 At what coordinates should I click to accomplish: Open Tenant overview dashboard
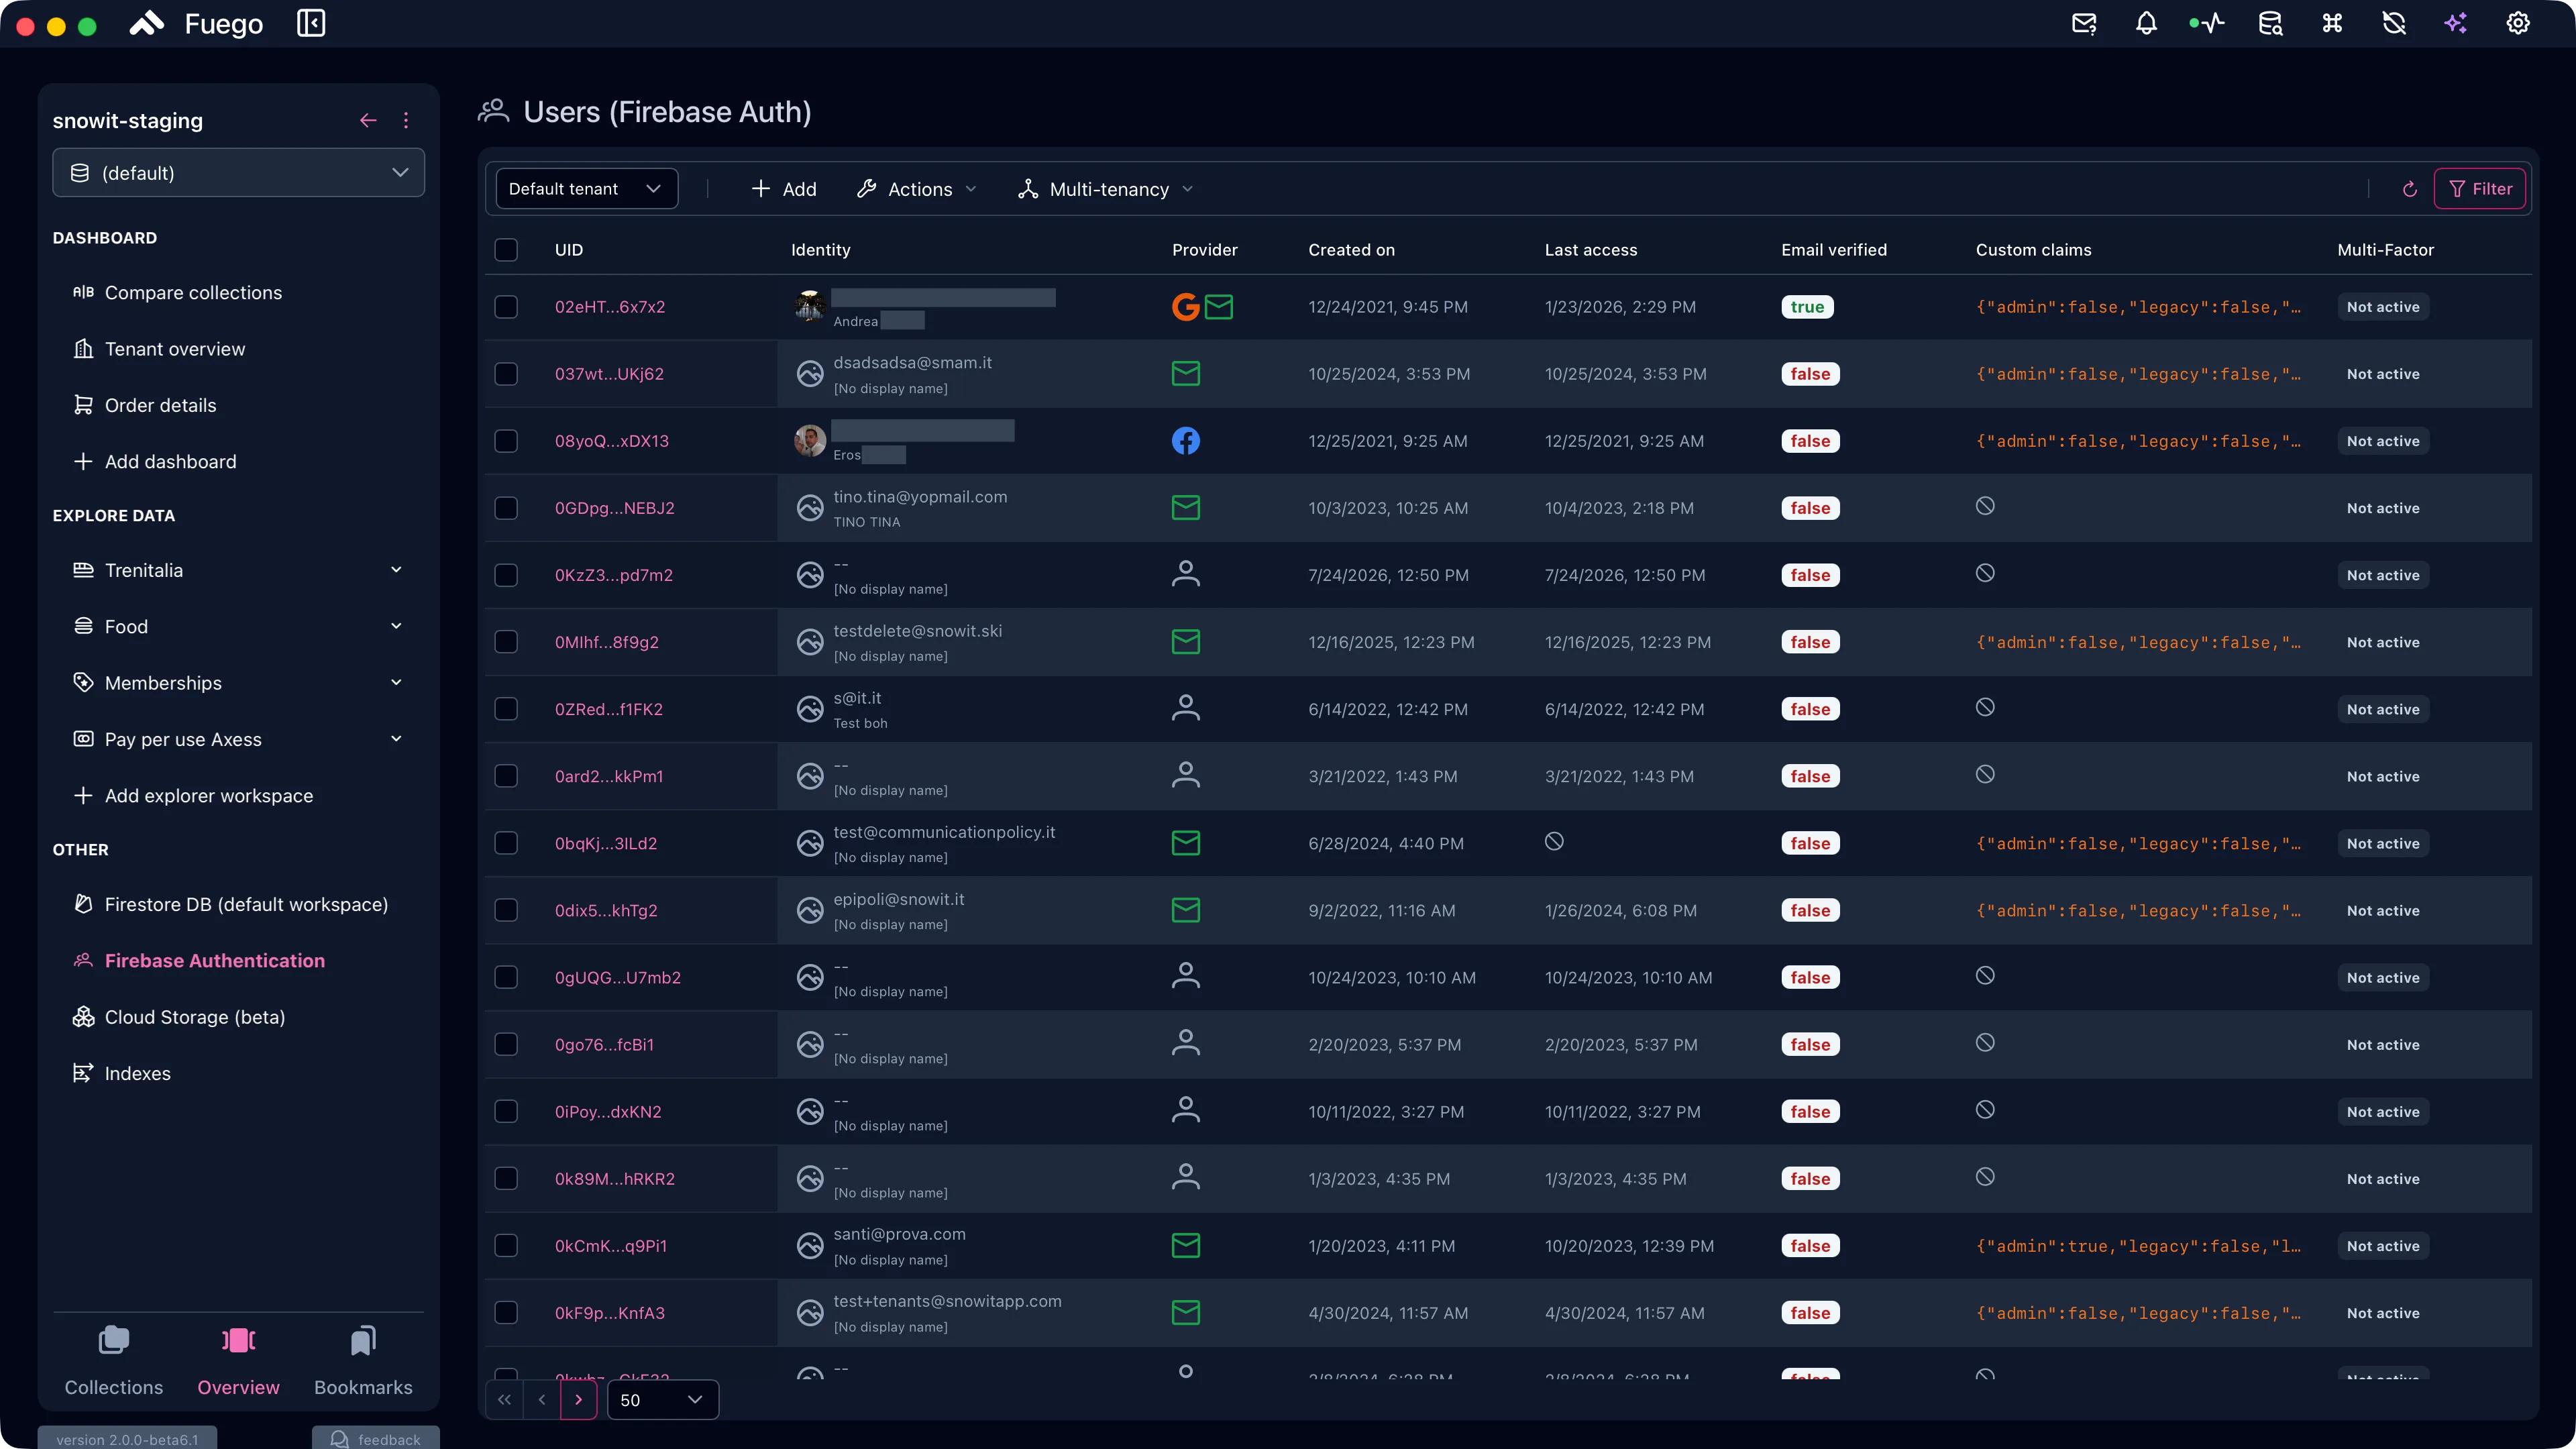pyautogui.click(x=160, y=348)
